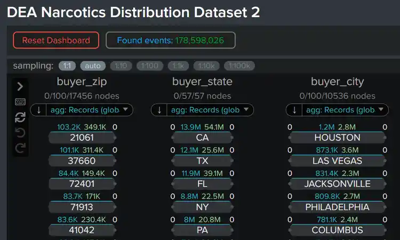Expand the left sidebar chevron arrow
The width and height of the screenshot is (400, 240).
click(20, 86)
